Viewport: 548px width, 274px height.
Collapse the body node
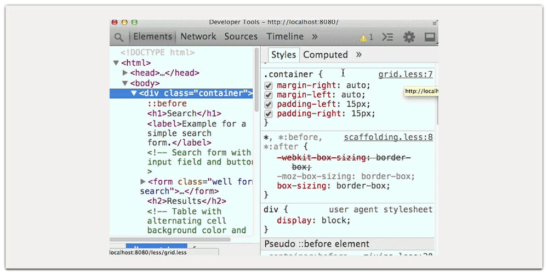[125, 83]
